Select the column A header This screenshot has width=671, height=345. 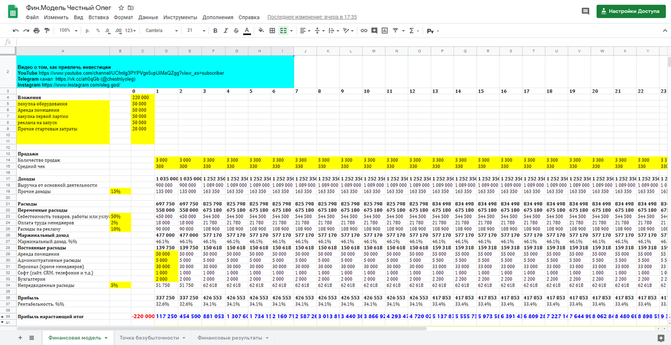[63, 51]
